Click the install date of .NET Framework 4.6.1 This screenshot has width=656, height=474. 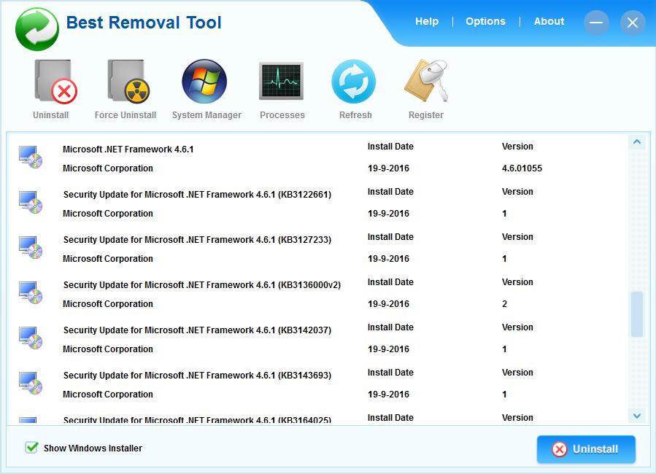coord(388,168)
